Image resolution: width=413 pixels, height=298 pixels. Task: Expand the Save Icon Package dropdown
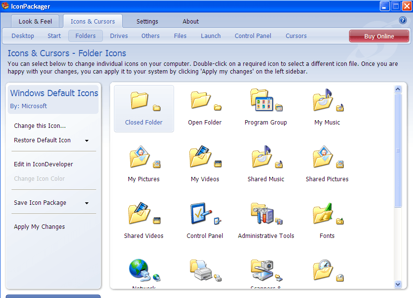(87, 203)
